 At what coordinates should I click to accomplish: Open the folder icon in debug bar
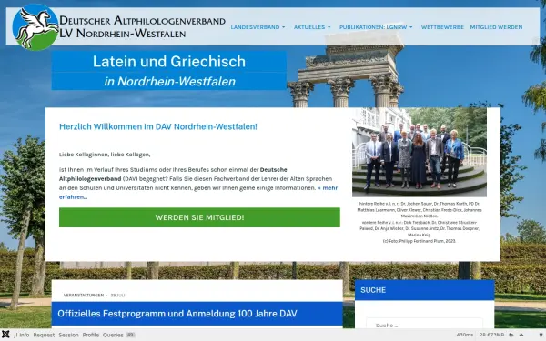511,335
